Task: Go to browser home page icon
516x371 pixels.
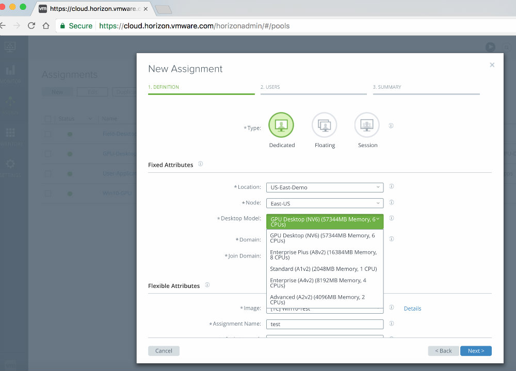Action: click(x=46, y=26)
